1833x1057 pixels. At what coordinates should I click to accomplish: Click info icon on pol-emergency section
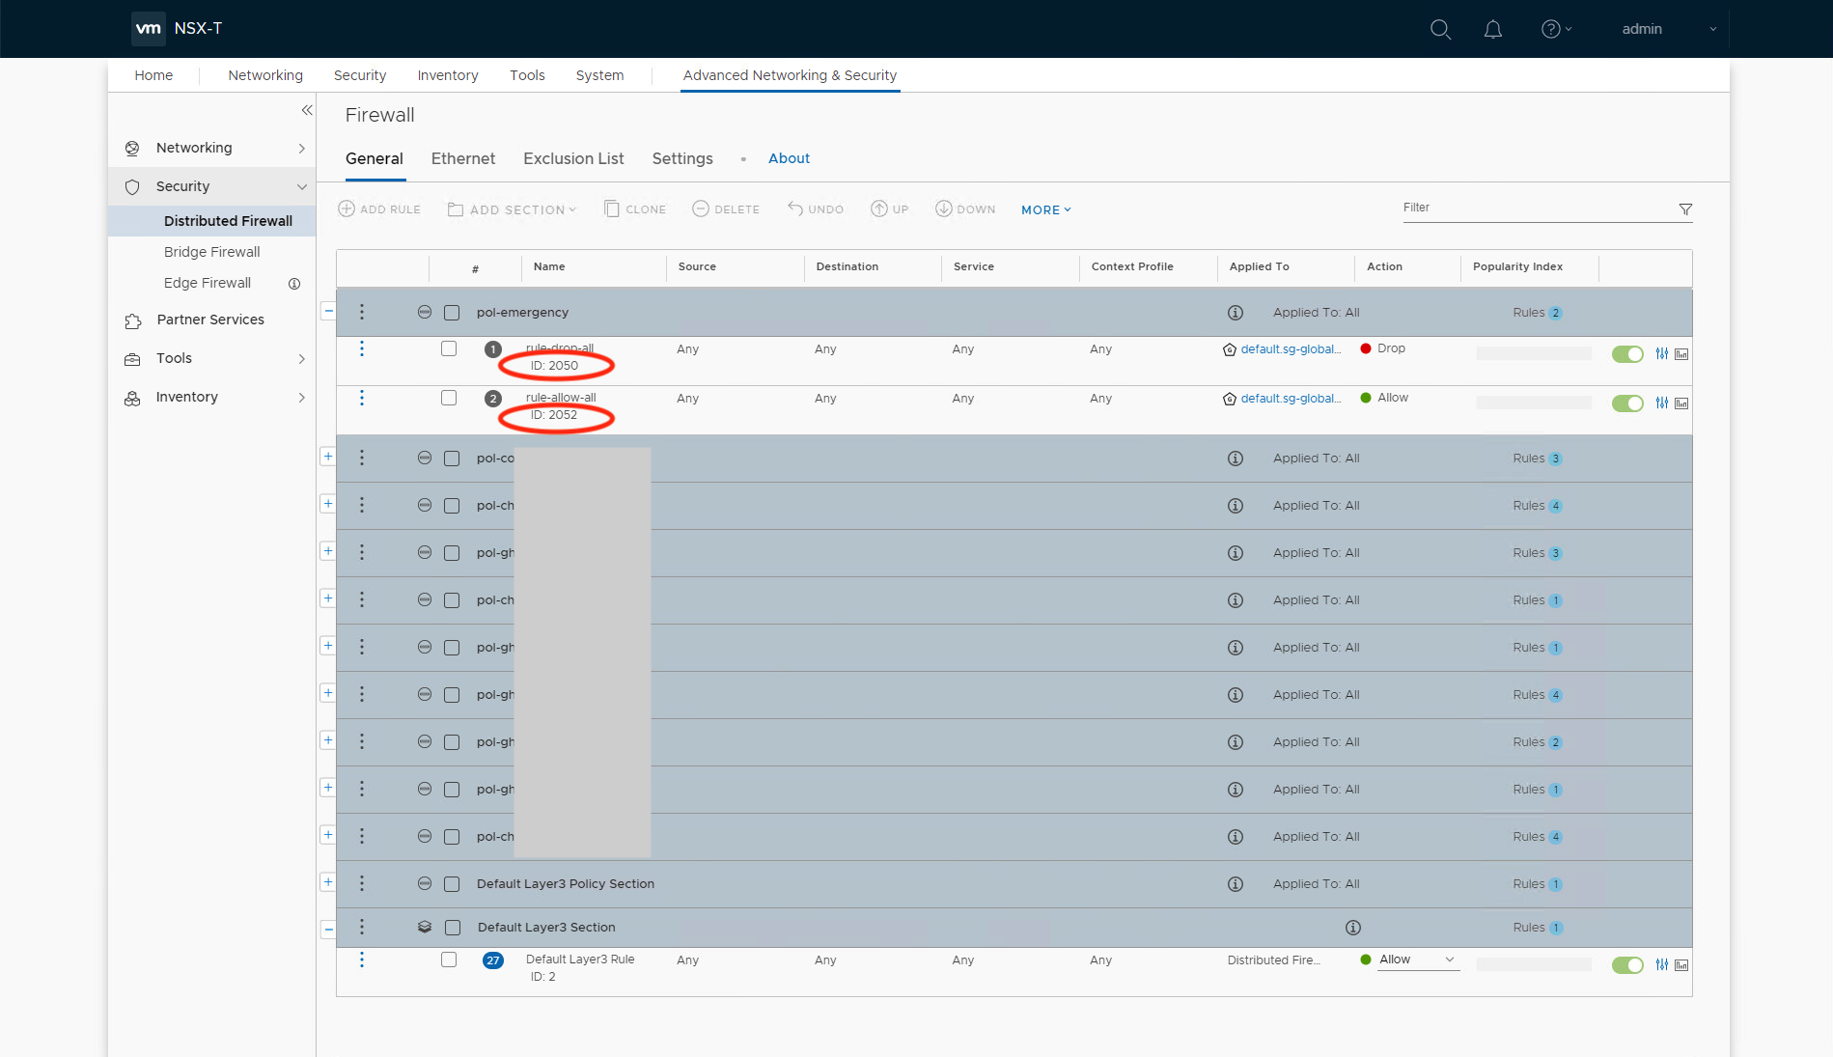(x=1235, y=313)
